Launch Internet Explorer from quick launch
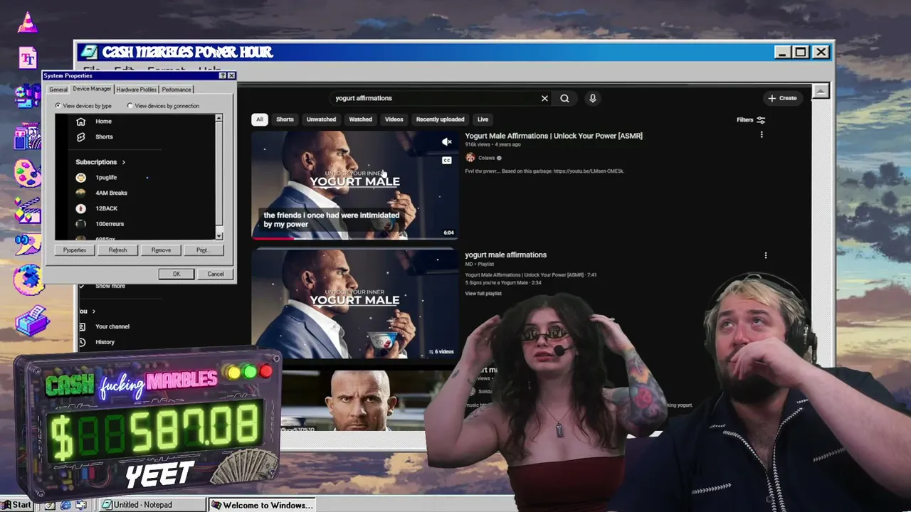This screenshot has height=512, width=911. coord(65,505)
